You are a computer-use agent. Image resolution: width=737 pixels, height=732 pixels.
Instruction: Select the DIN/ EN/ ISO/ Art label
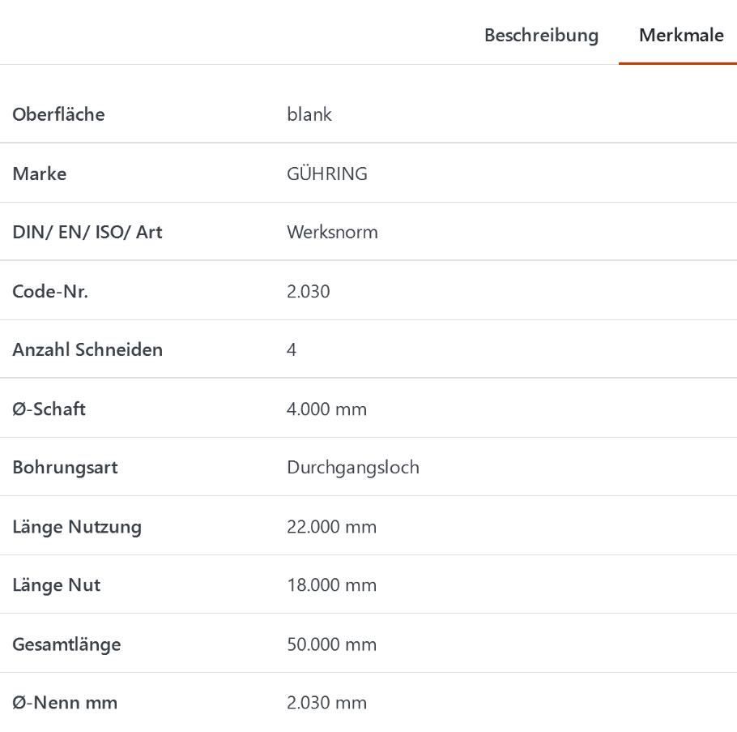click(x=87, y=232)
